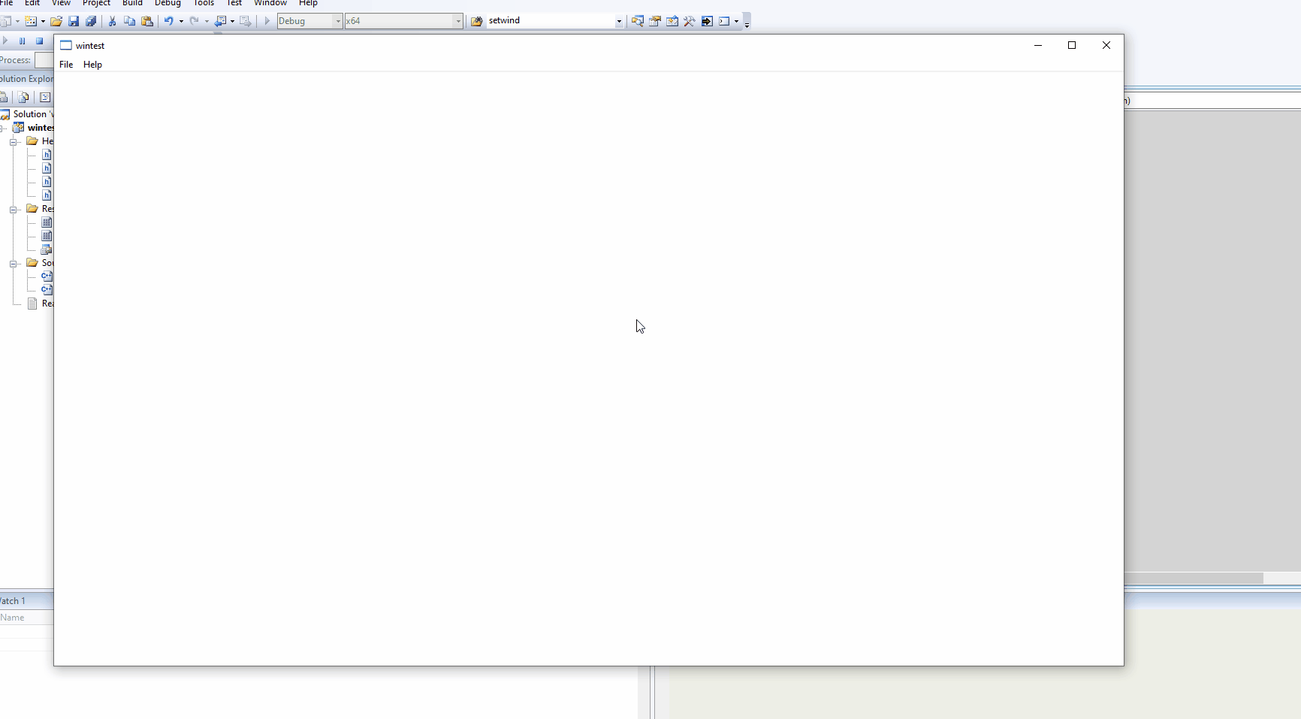Screen dimensions: 1301x719
Task: Select the Source Files folder
Action: point(40,263)
